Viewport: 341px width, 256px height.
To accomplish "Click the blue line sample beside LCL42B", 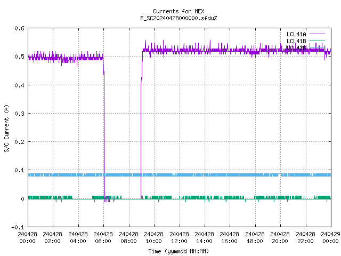I will (318, 47).
